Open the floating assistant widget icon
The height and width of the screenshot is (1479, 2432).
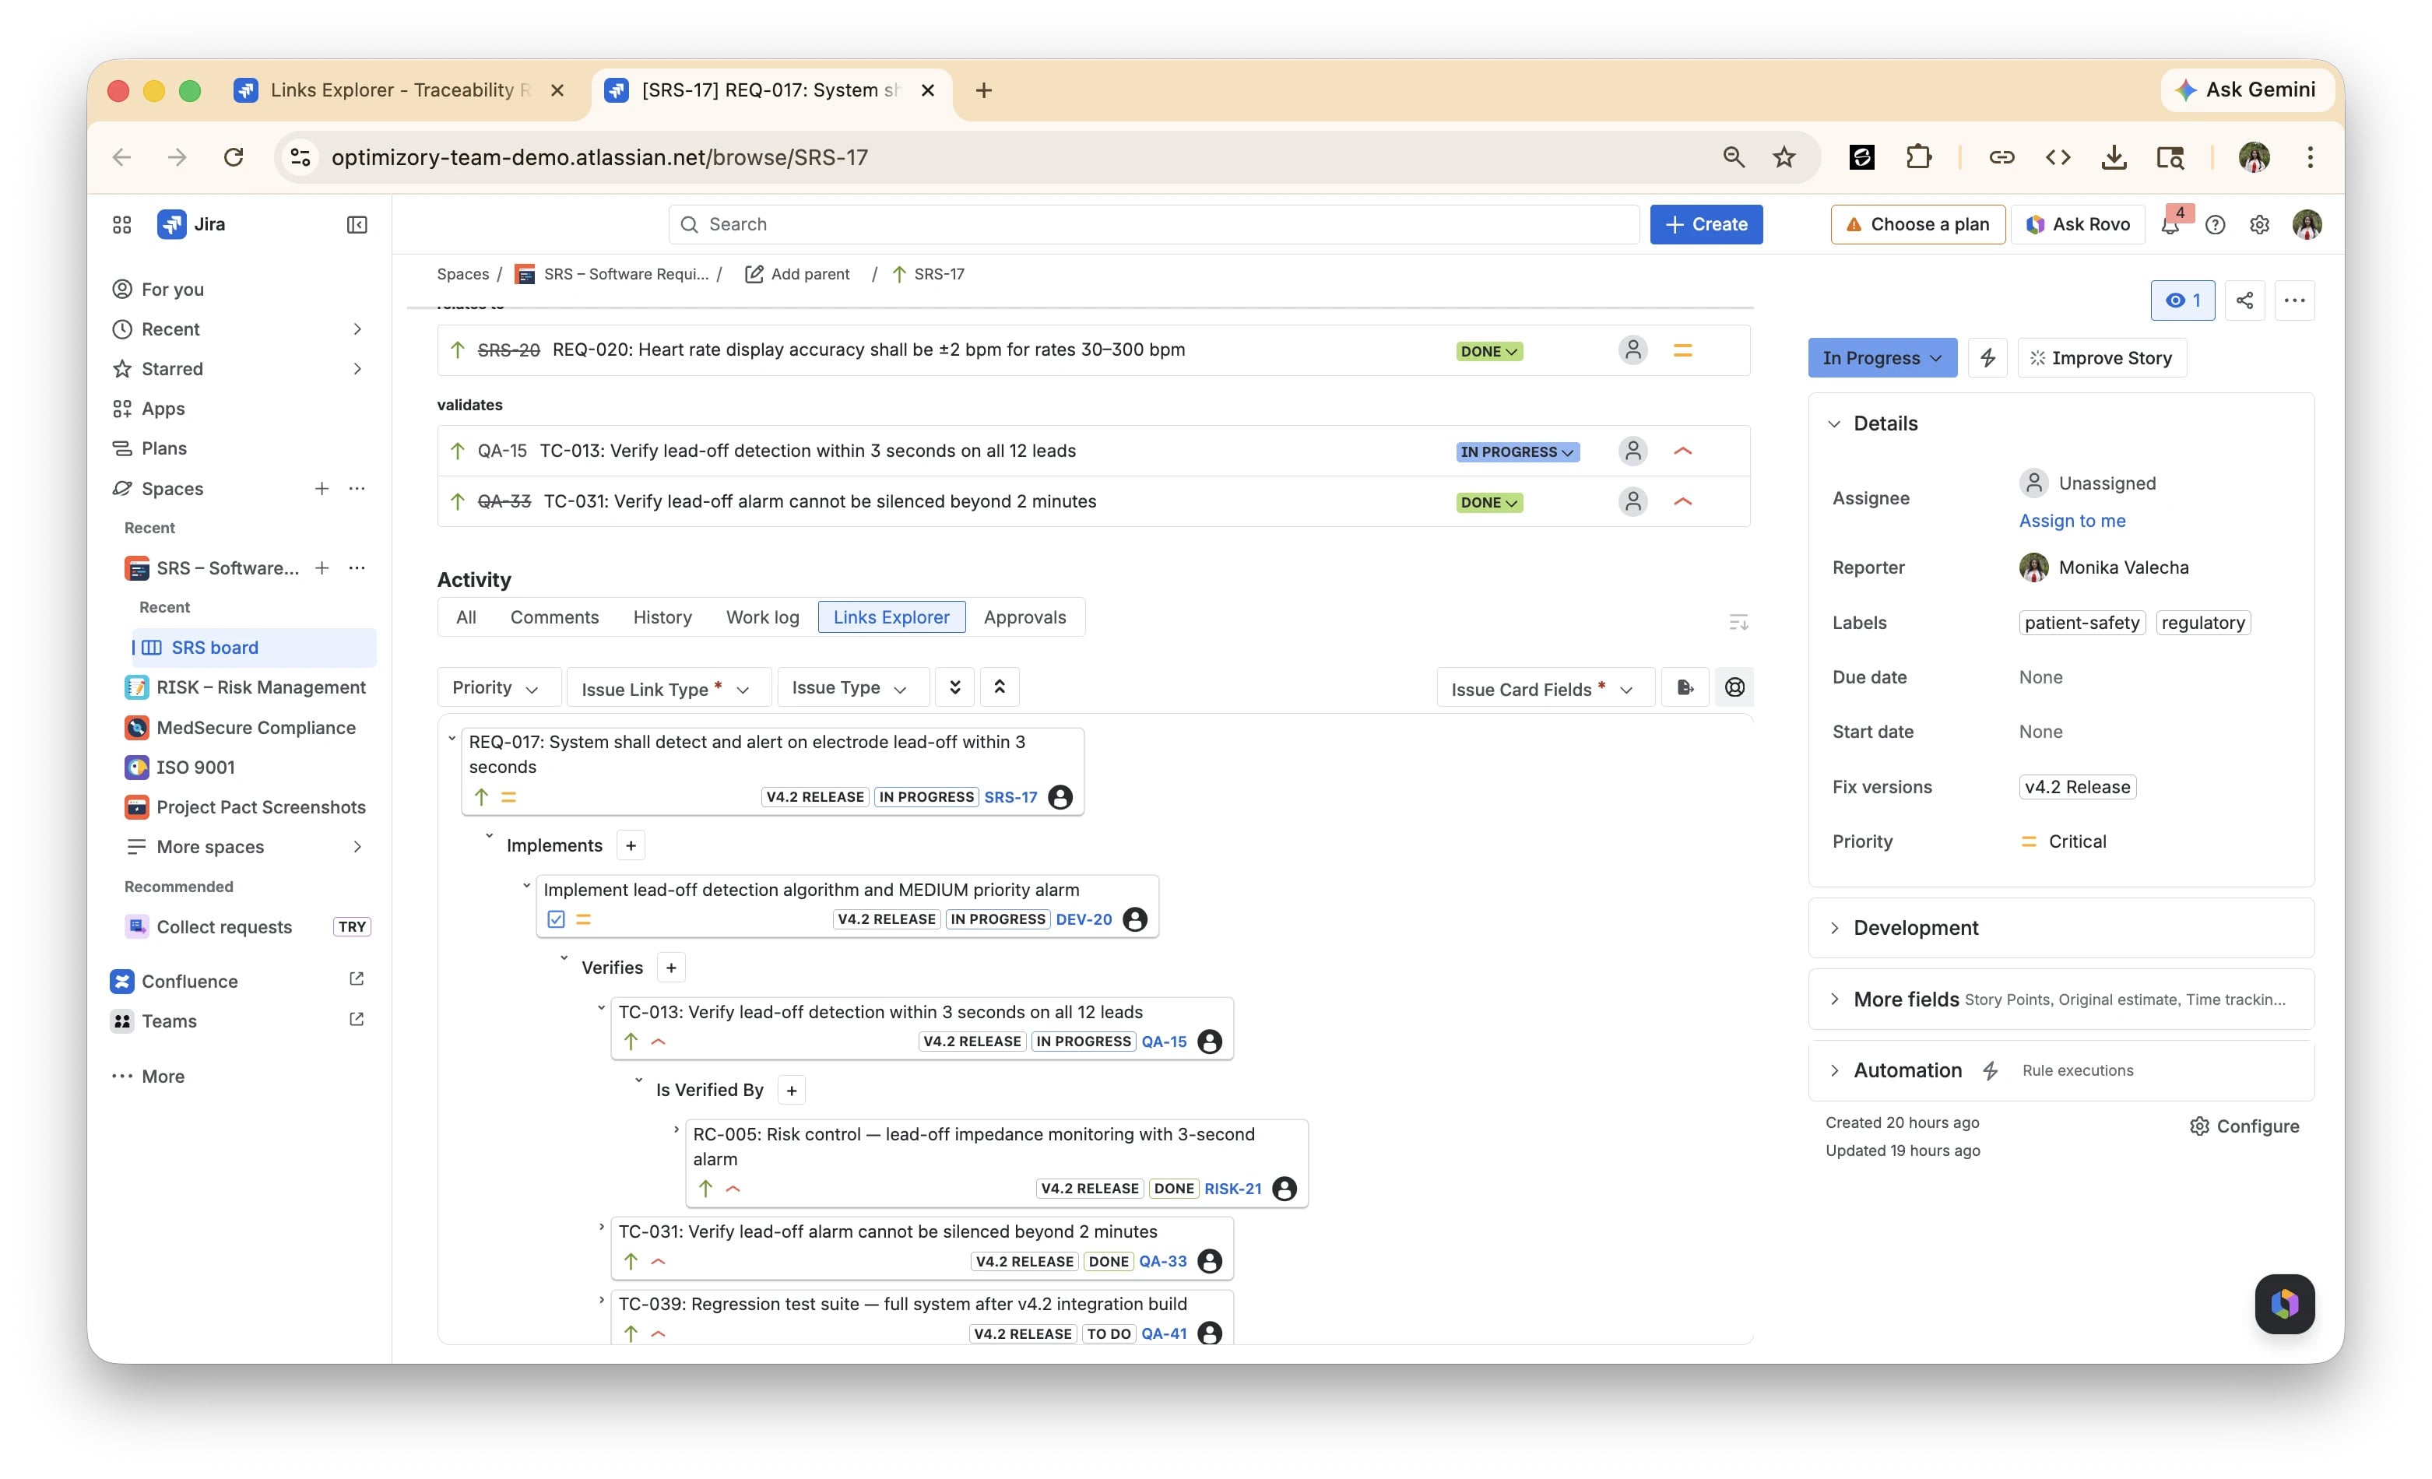point(2285,1303)
